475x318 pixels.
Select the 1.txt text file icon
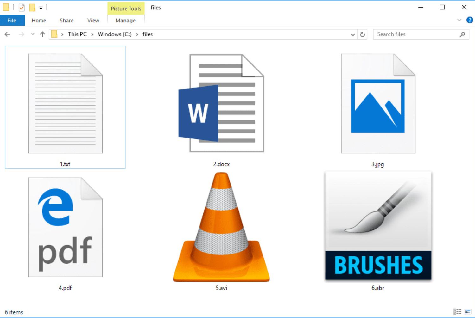click(65, 104)
